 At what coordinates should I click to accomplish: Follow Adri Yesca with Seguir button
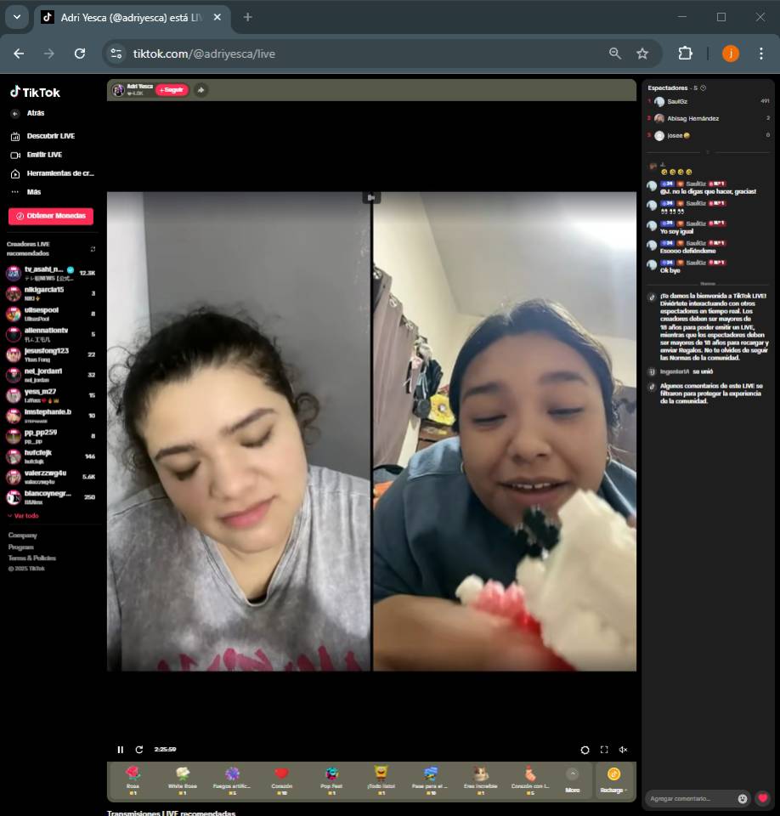point(172,90)
